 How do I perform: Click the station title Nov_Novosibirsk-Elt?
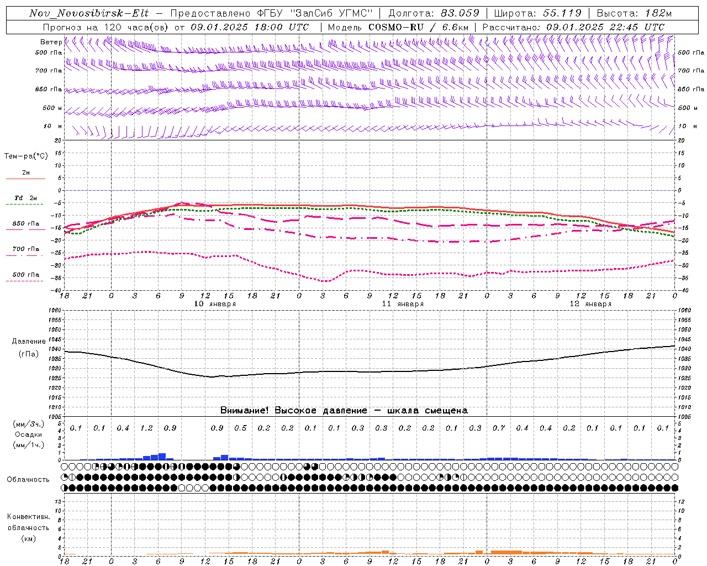point(89,13)
